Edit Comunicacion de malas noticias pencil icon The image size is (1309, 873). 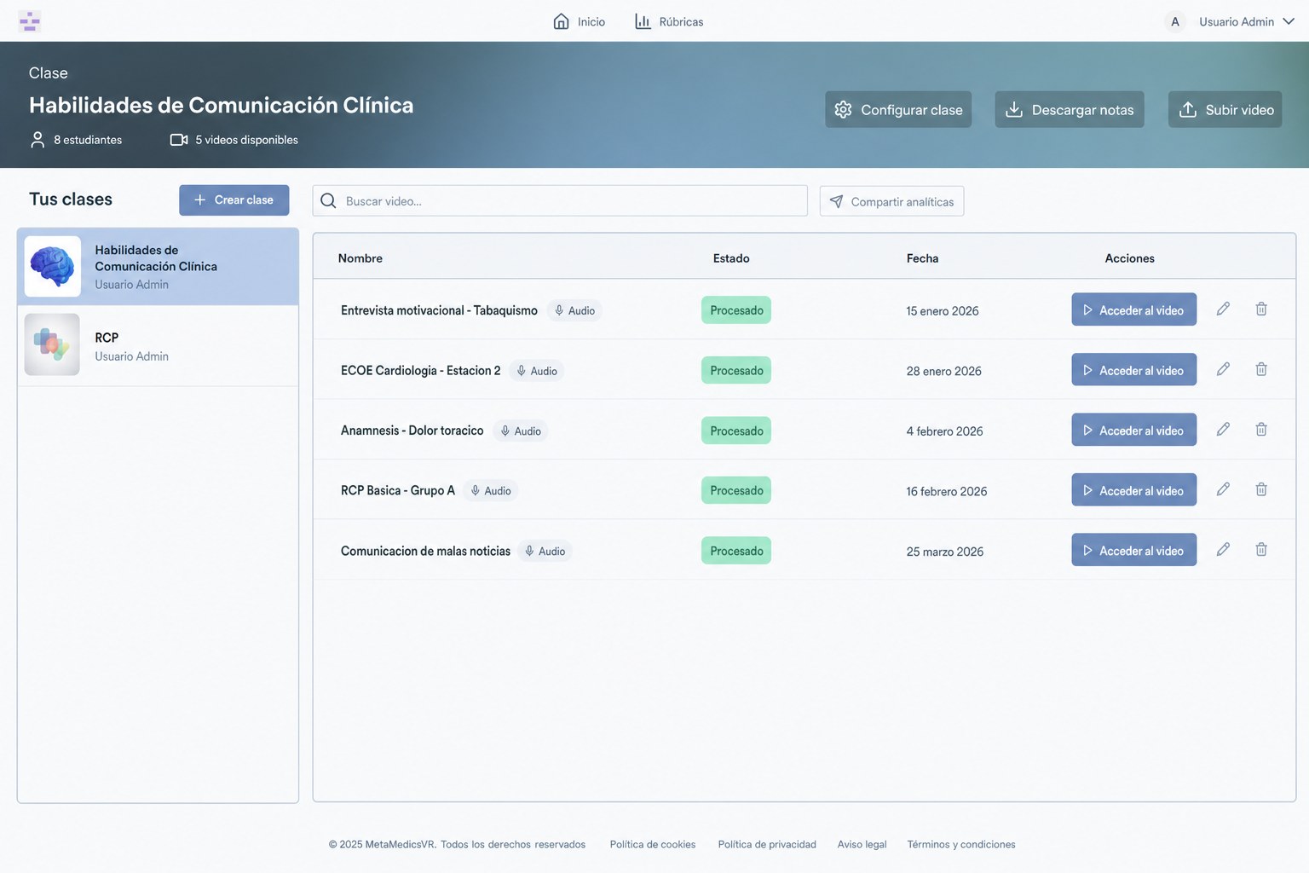point(1223,549)
